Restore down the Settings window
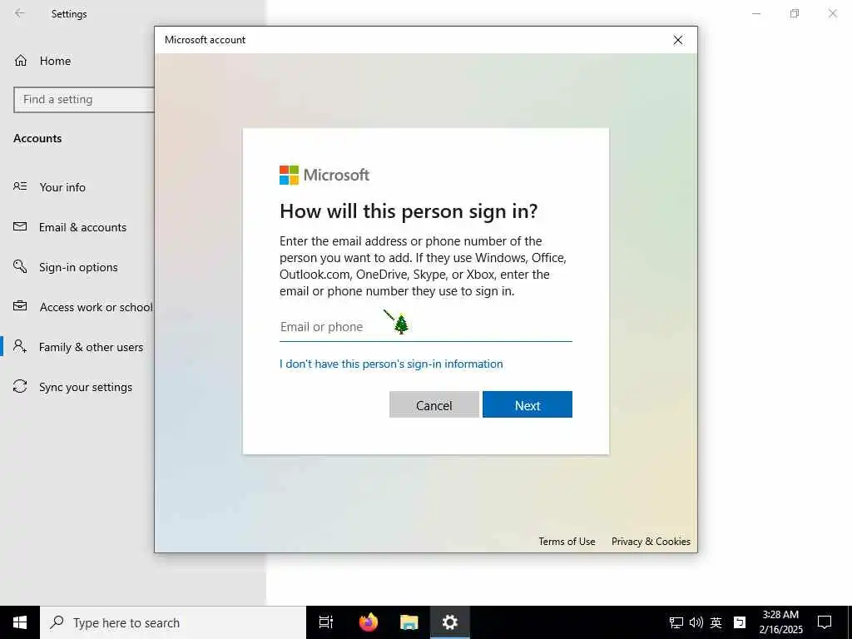852x639 pixels. coord(795,13)
